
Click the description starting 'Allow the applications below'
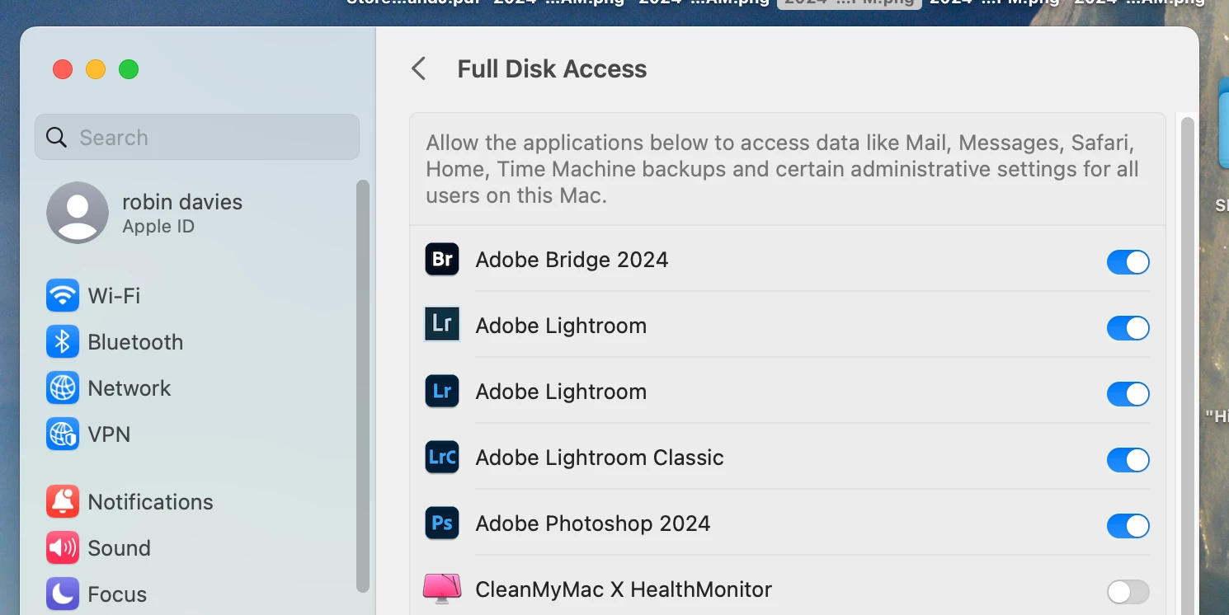(x=782, y=169)
